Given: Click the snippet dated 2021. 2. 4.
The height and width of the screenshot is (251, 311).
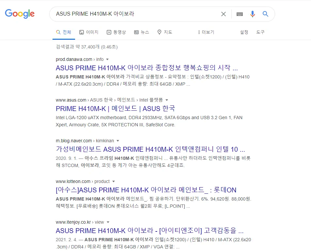Looking at the screenshot, I should (153, 243).
